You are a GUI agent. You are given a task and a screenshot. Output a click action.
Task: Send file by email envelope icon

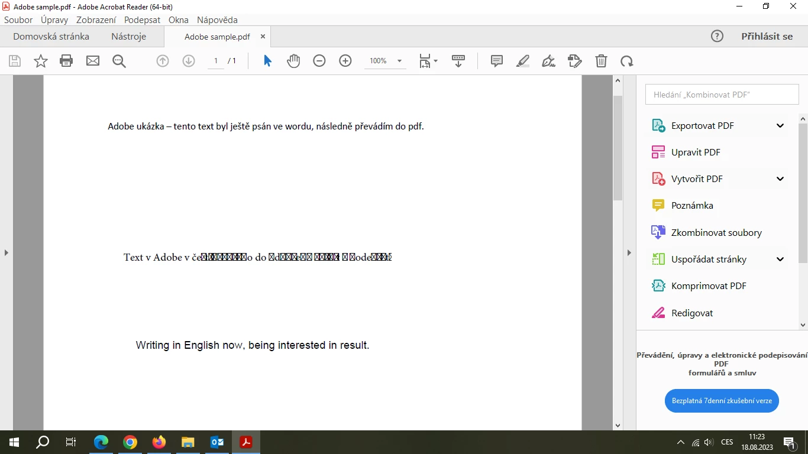93,61
